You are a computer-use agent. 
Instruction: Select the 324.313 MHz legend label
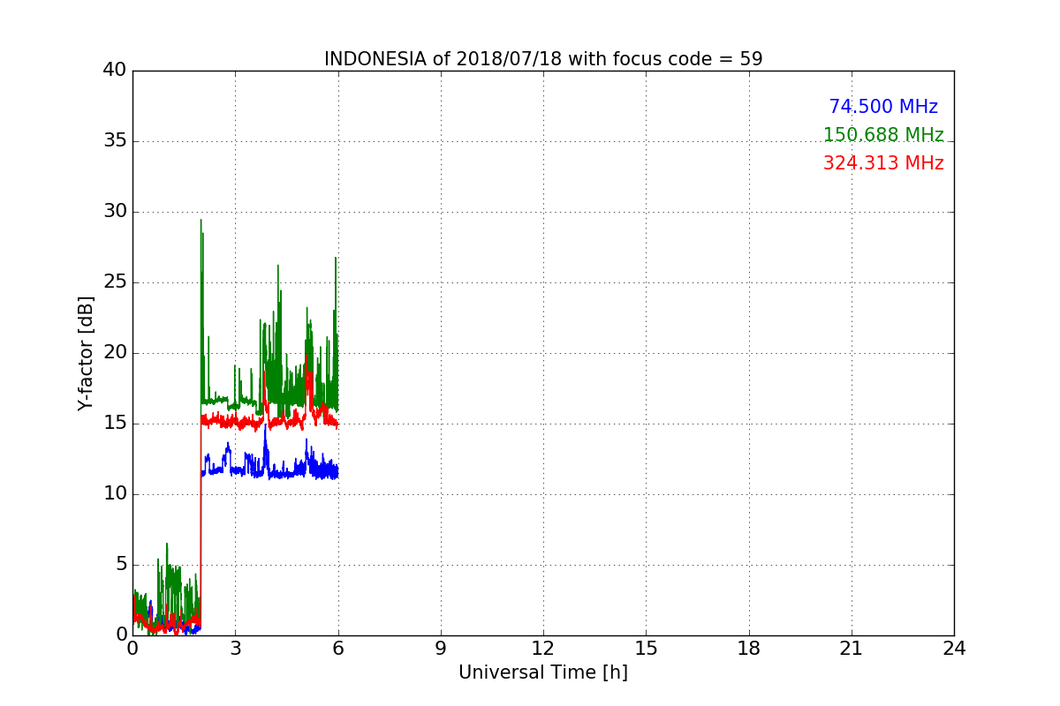[883, 163]
